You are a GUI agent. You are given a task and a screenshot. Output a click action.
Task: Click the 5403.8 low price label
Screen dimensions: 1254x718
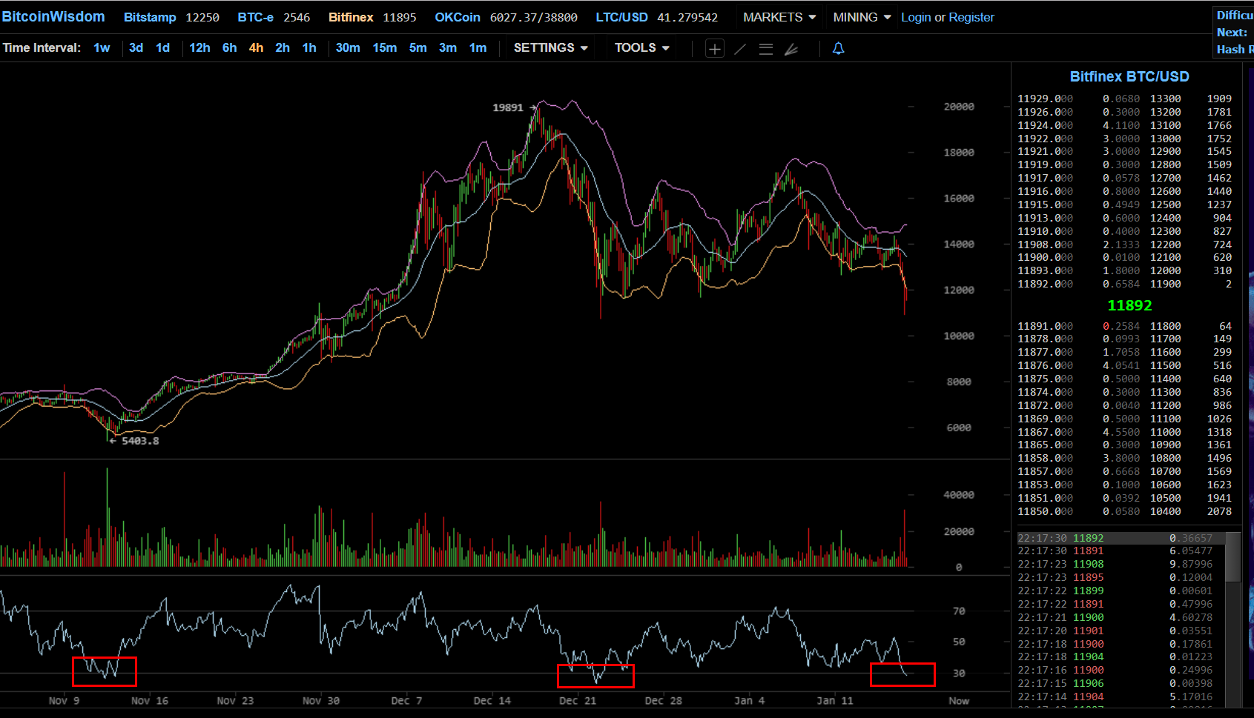tap(140, 441)
